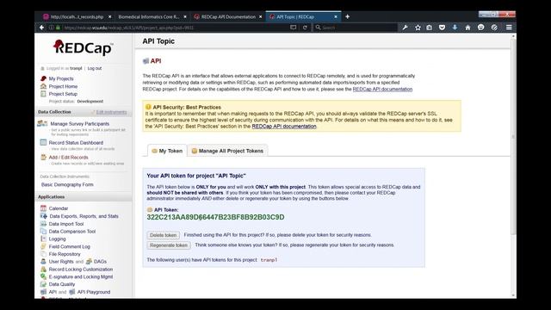Open Data Comparison Tool
551x310 pixels.
(x=72, y=232)
